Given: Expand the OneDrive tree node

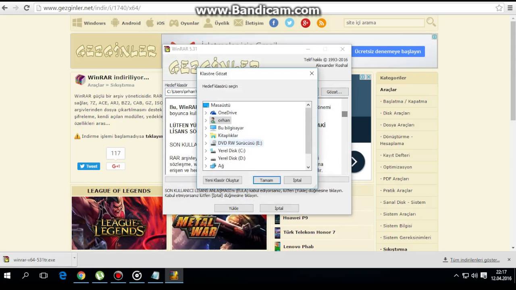Looking at the screenshot, I should [206, 113].
